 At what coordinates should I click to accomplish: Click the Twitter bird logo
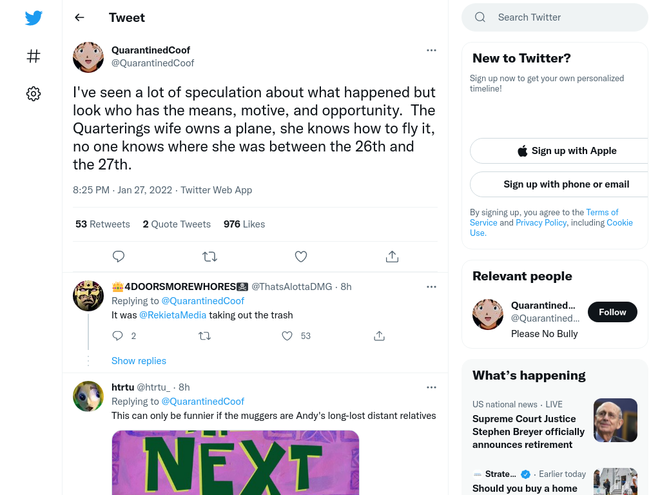click(x=34, y=17)
